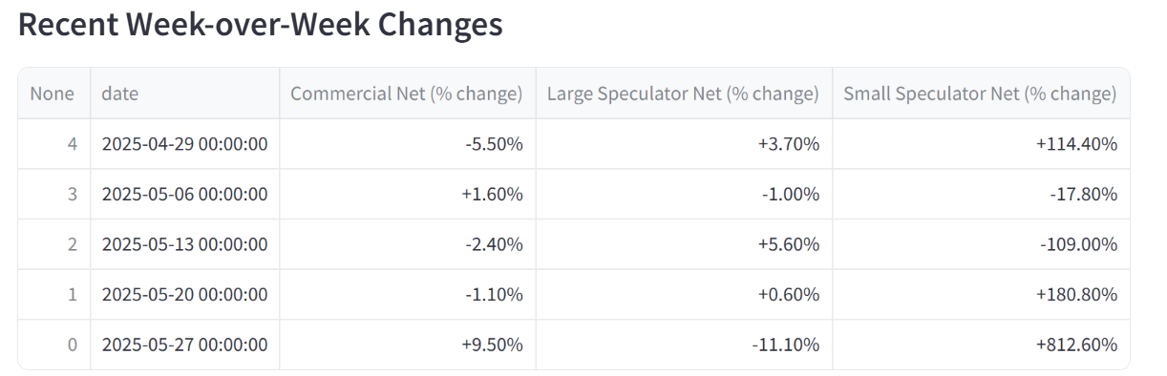1167x376 pixels.
Task: Select the +812.60% Small Speculator cell
Action: [981, 345]
